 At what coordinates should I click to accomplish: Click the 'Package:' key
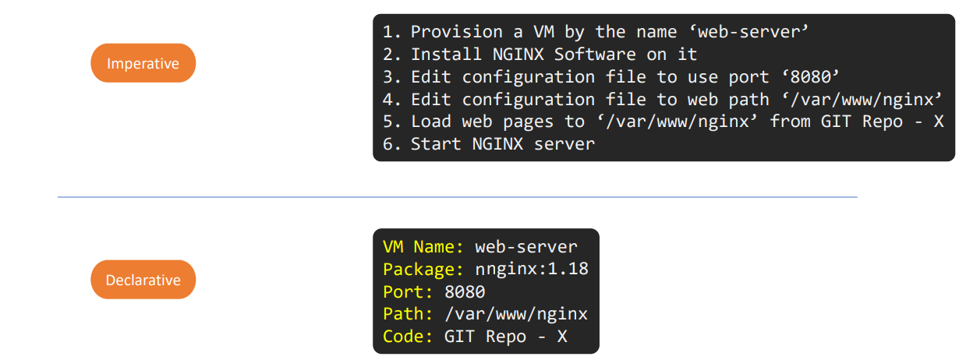[x=423, y=270]
